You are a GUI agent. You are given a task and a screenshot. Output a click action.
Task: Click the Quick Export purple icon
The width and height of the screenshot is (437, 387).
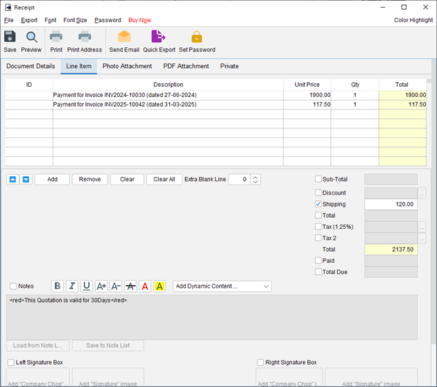click(x=158, y=37)
